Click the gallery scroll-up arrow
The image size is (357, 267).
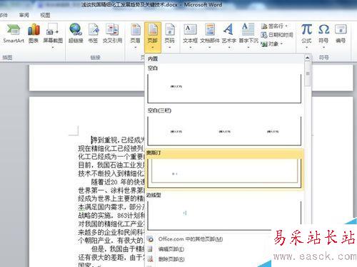307,58
